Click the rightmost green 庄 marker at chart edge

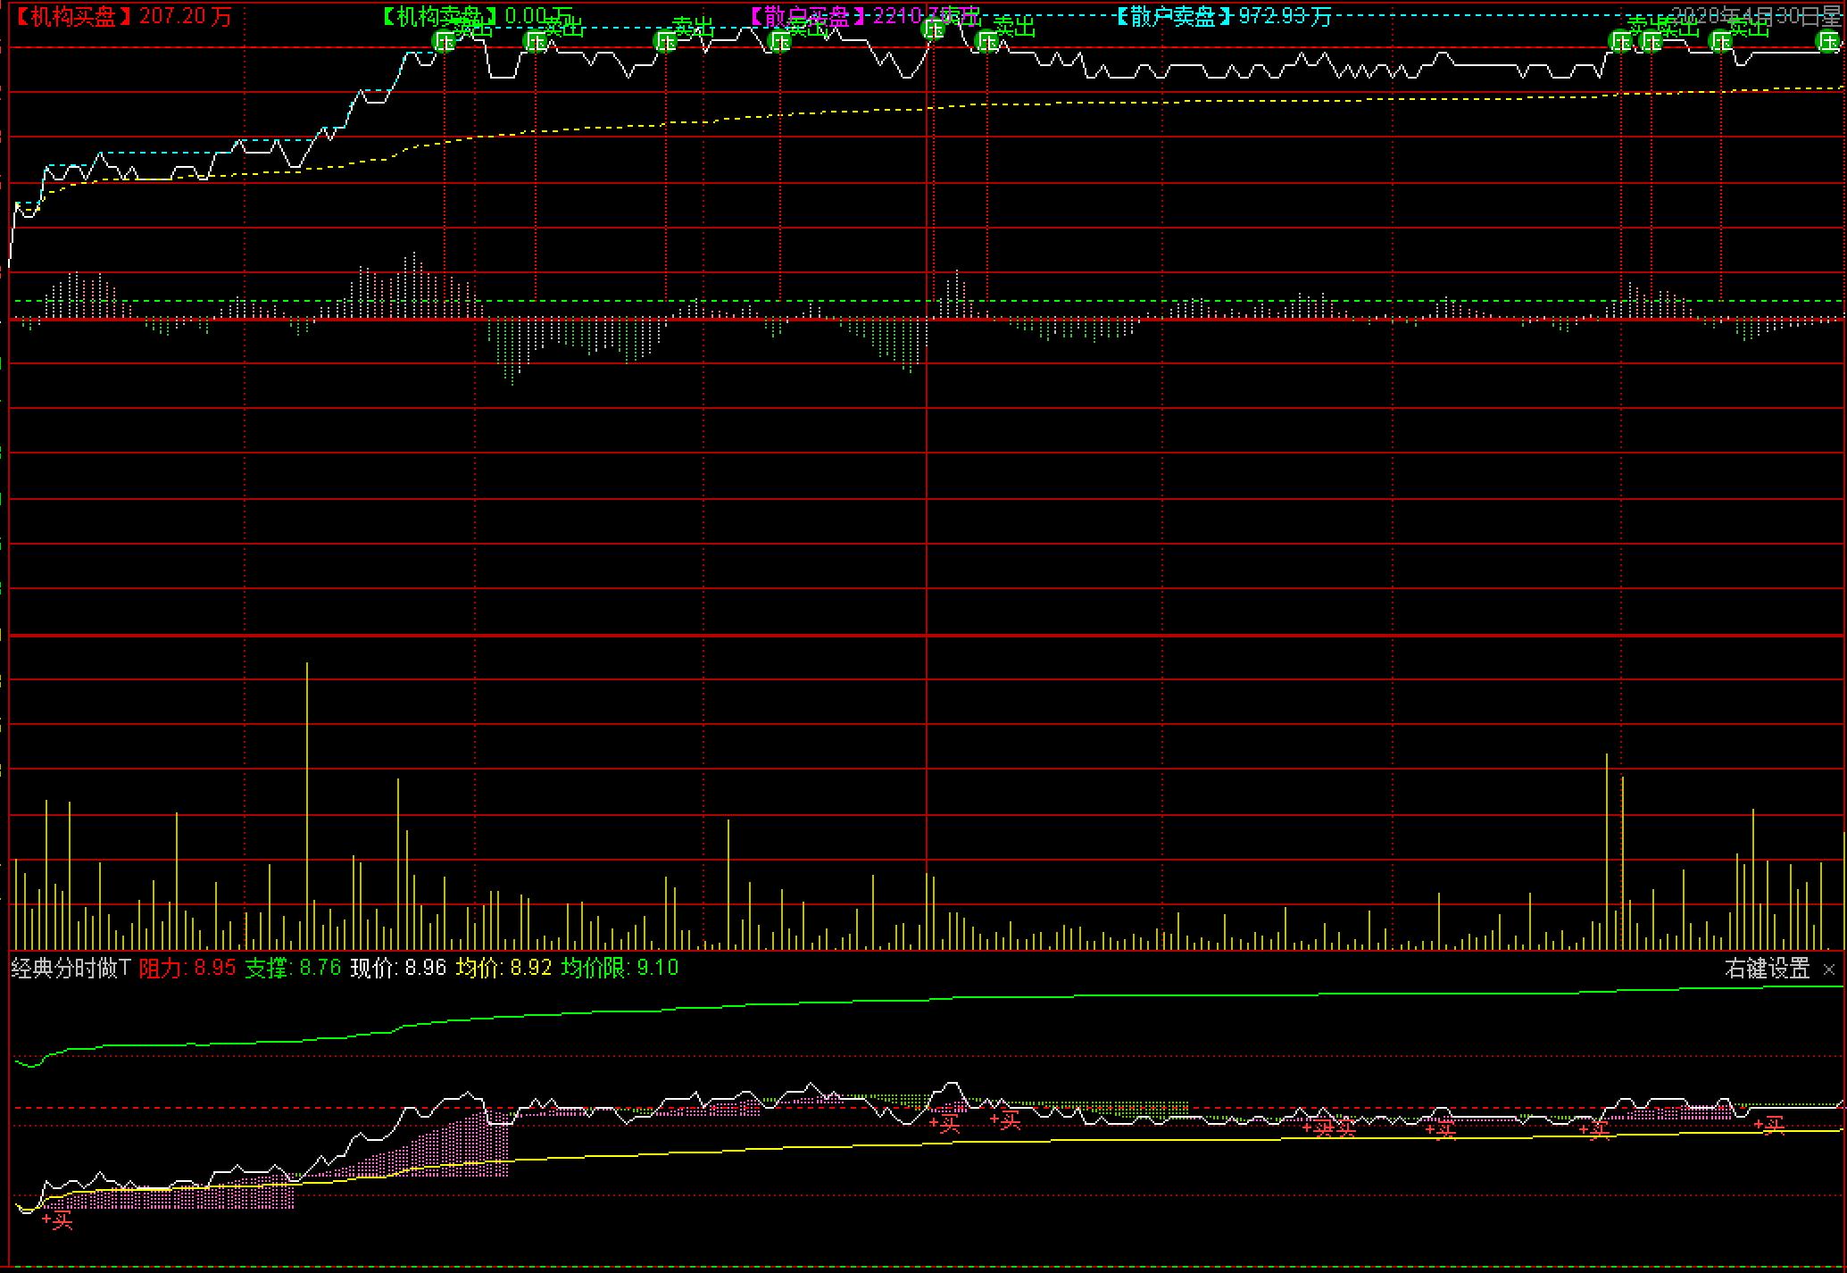[1827, 41]
